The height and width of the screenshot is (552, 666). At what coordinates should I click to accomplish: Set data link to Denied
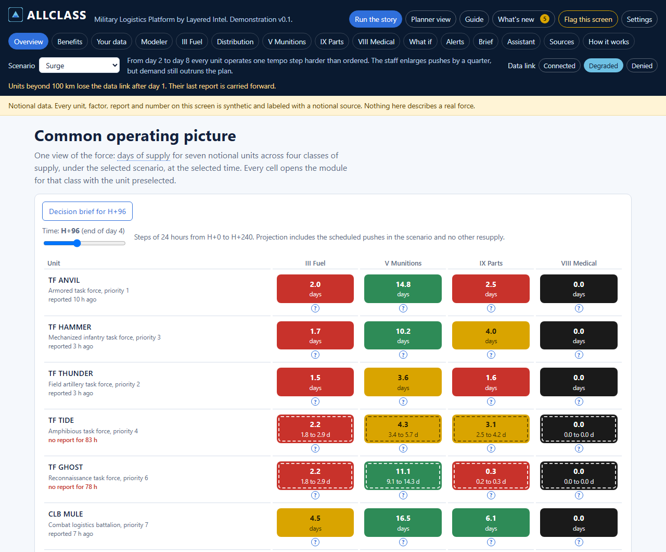(x=642, y=66)
